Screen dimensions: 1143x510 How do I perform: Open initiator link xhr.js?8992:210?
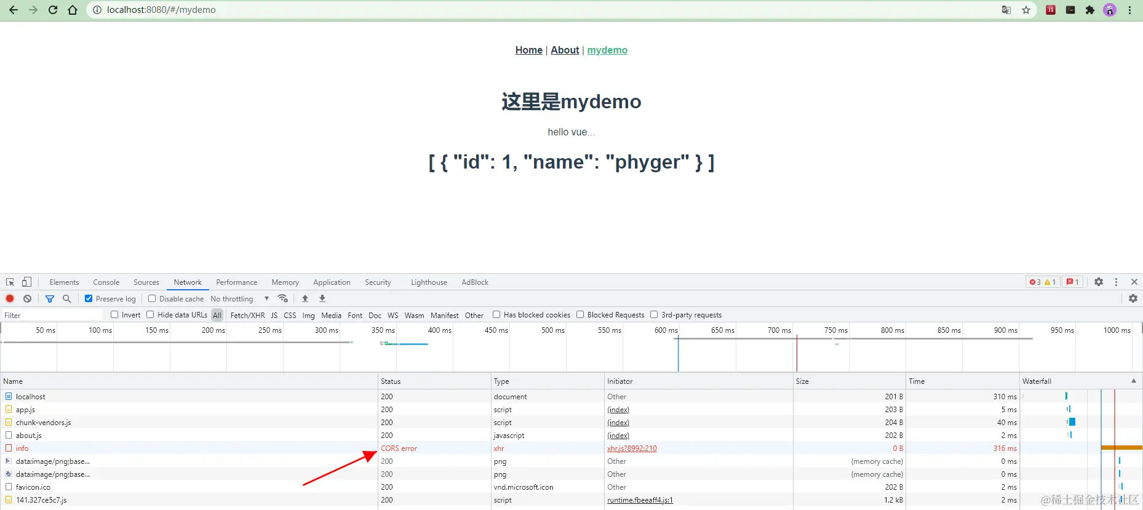tap(632, 448)
